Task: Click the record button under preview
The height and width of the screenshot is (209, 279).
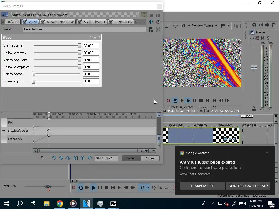Action: [x=168, y=101]
